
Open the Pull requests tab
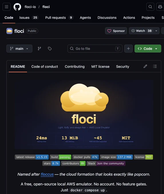(59, 18)
